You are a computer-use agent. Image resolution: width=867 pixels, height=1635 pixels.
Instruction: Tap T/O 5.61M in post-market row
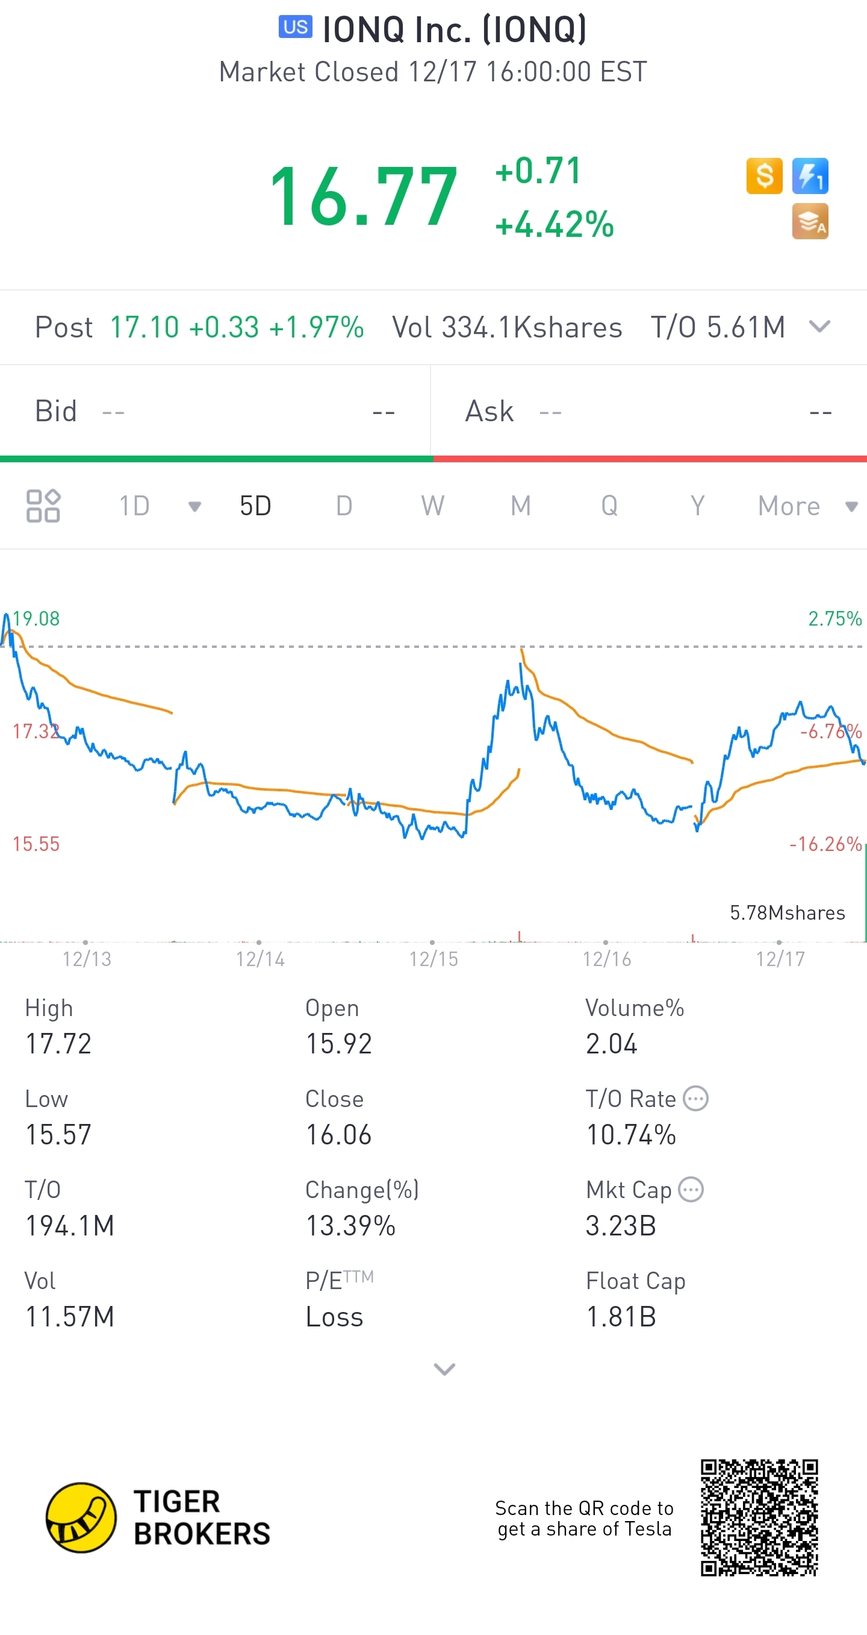[x=718, y=327]
